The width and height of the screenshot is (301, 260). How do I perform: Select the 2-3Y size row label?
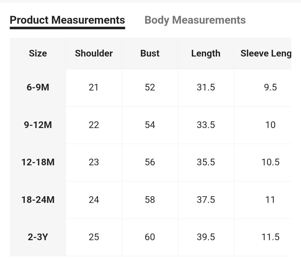[38, 237]
